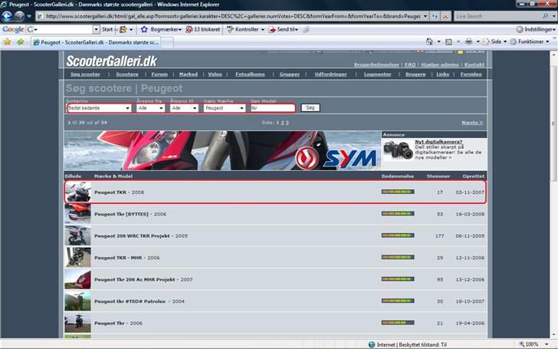Open the Vælg Mærke Peugeot dropdown
Viewport: 558px width, 349px height.
click(x=225, y=108)
